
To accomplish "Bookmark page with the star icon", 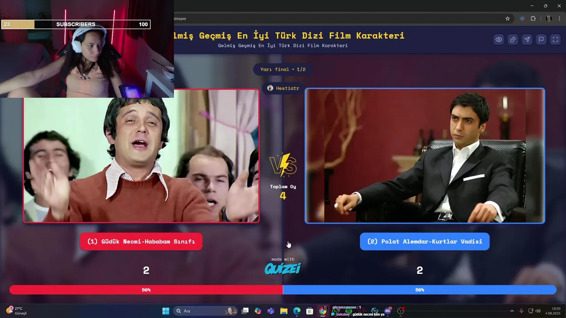I will [x=508, y=19].
